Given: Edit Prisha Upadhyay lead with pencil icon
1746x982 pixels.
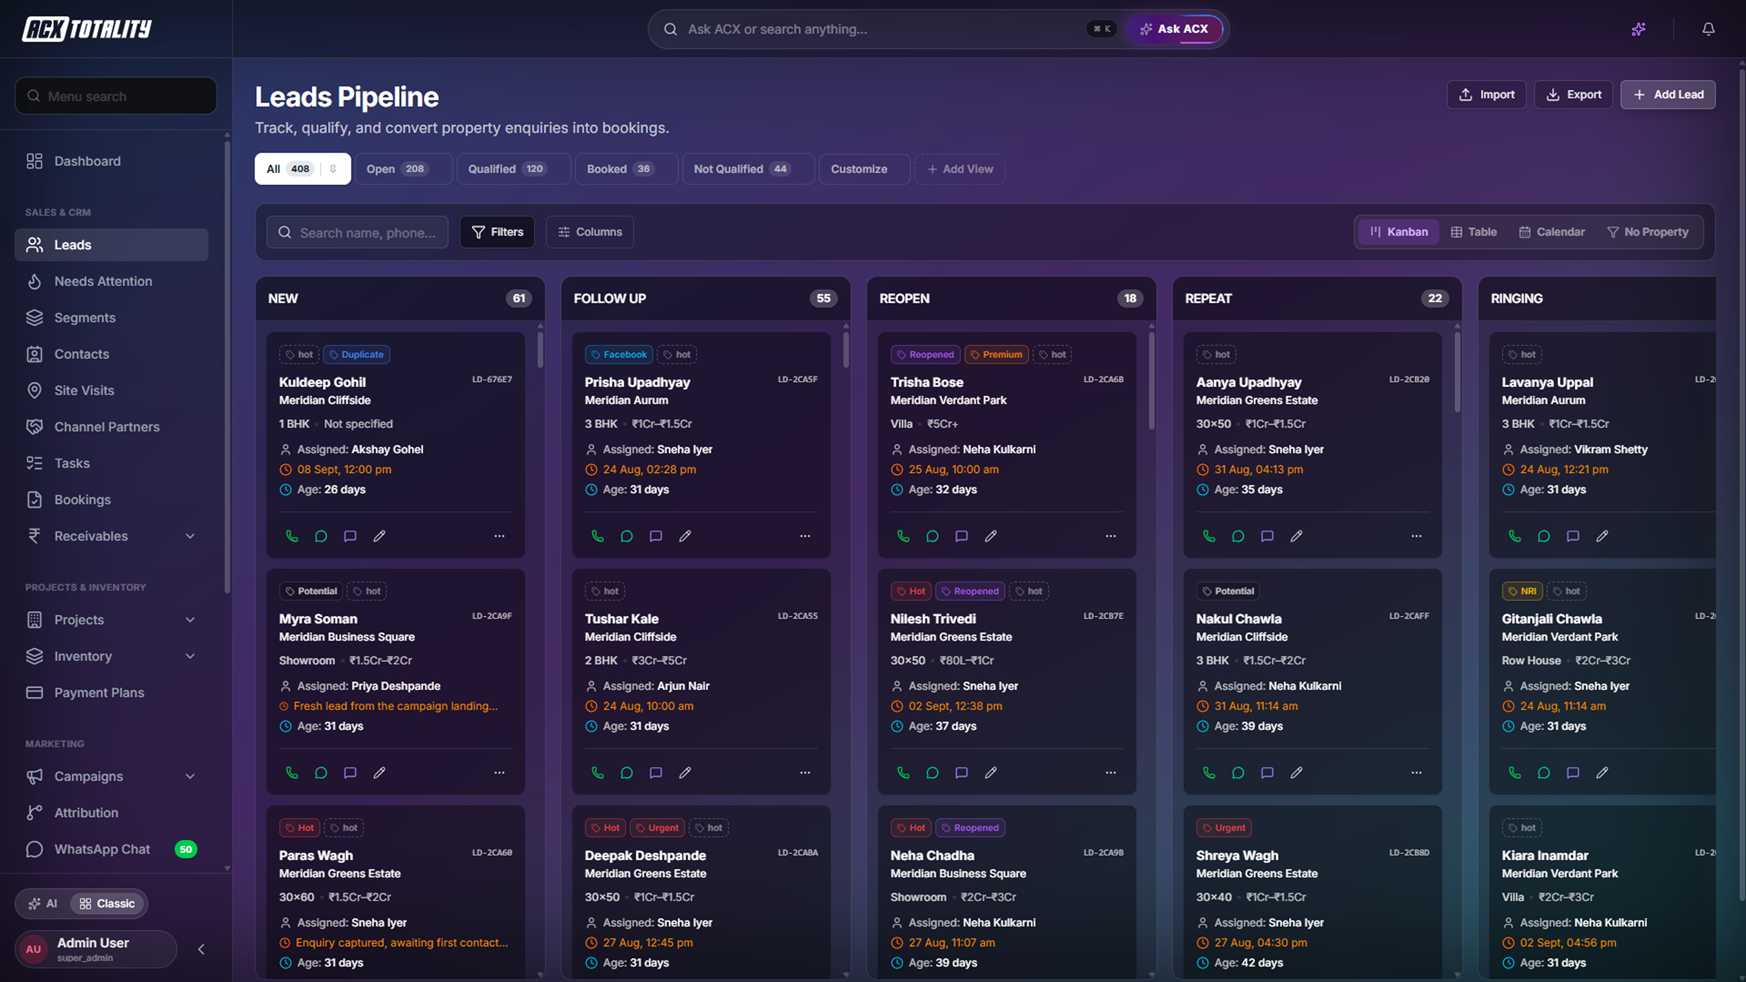Looking at the screenshot, I should coord(685,536).
